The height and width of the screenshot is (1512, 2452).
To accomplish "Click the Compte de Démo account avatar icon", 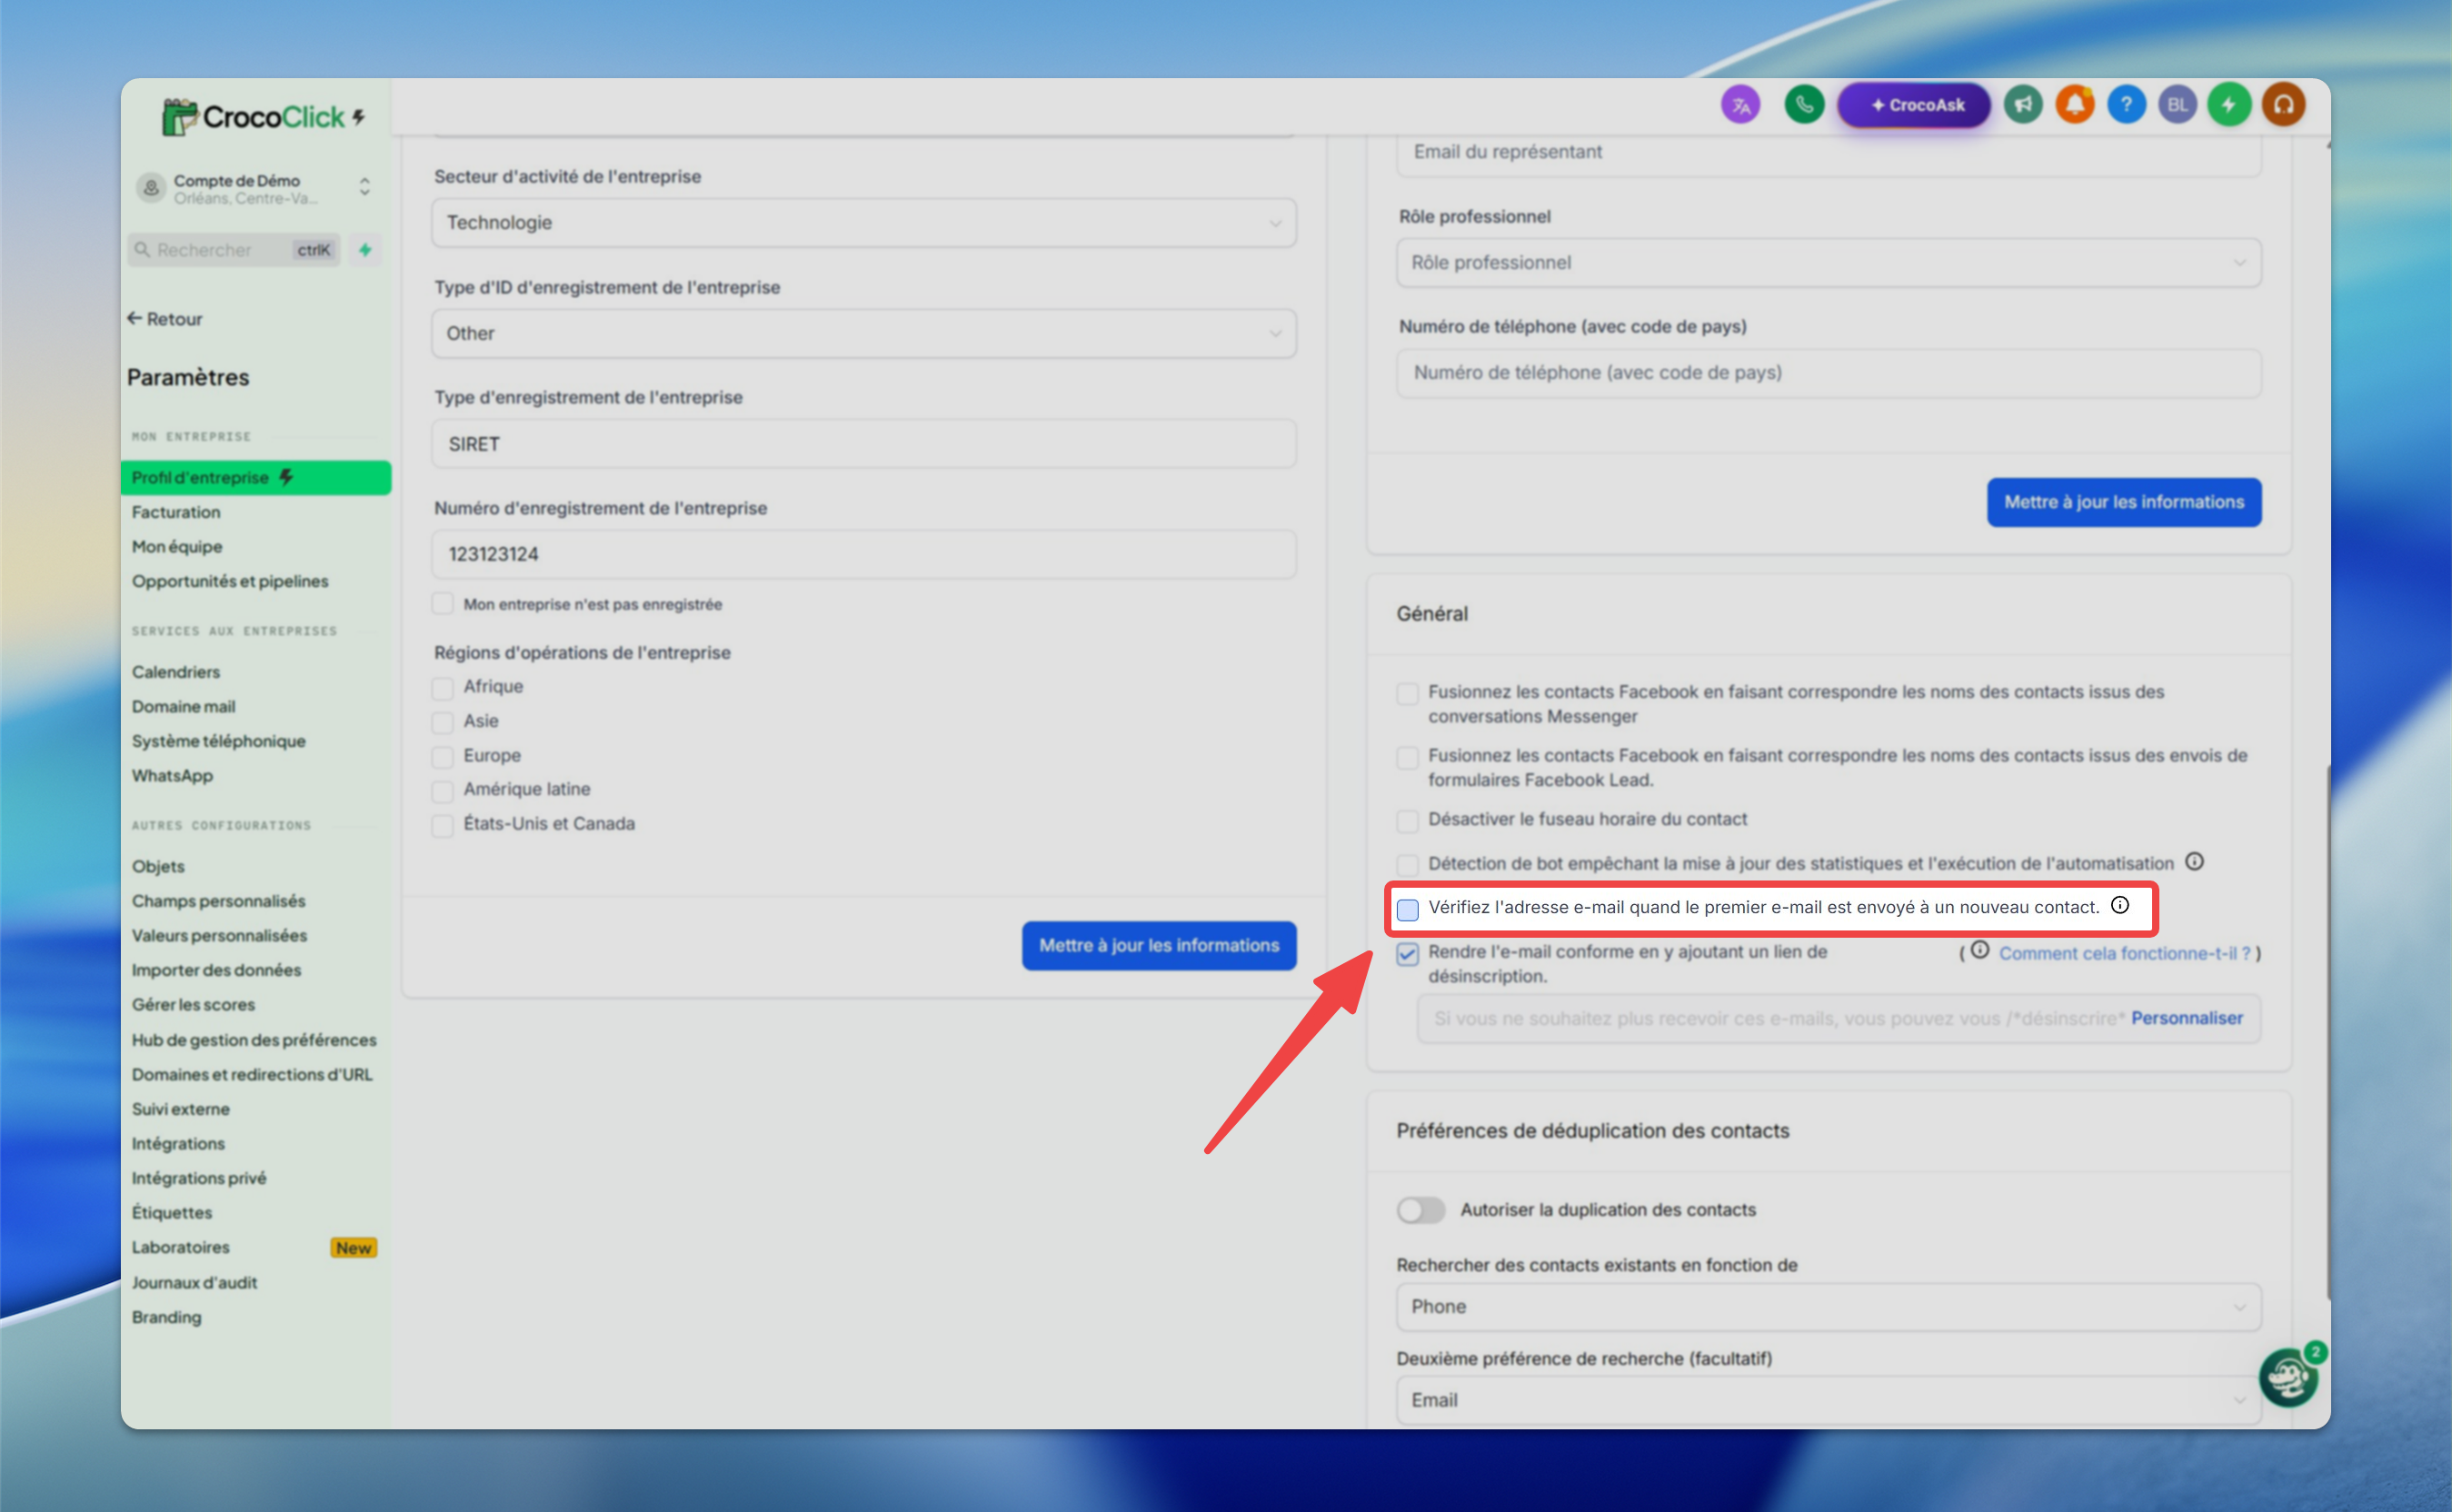I will 151,188.
